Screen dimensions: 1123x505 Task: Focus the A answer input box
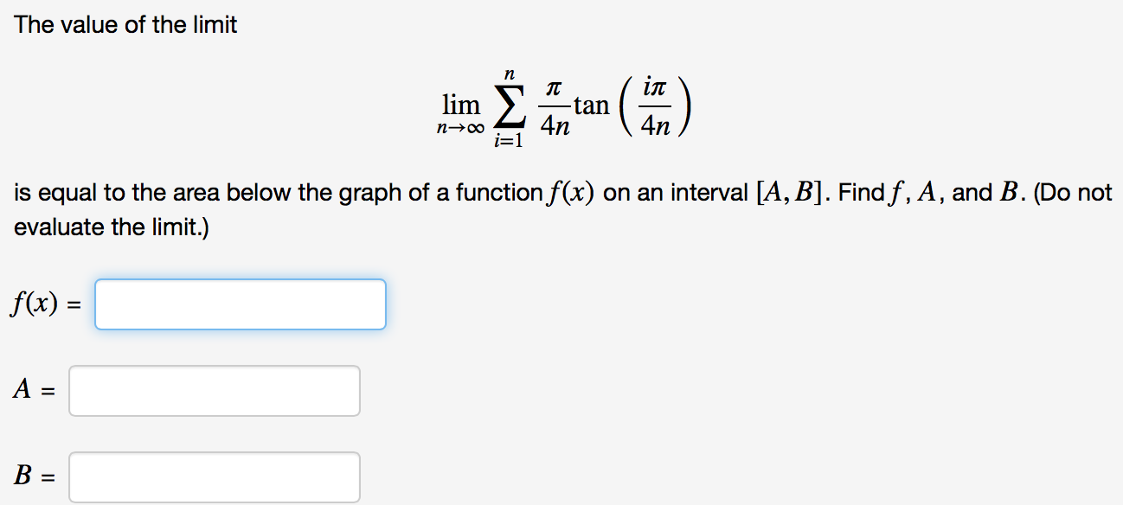(x=215, y=391)
